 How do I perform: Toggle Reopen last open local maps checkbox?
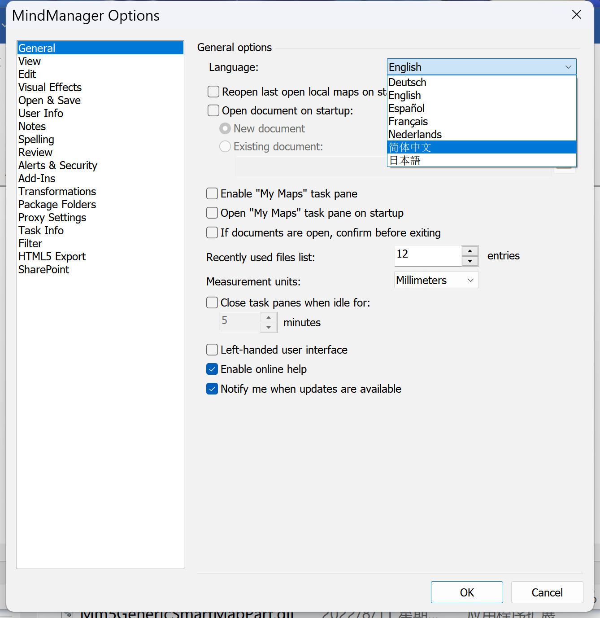coord(213,92)
